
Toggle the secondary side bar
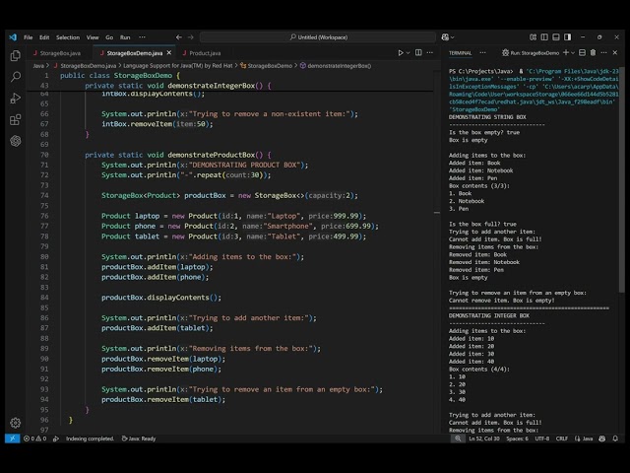[568, 37]
